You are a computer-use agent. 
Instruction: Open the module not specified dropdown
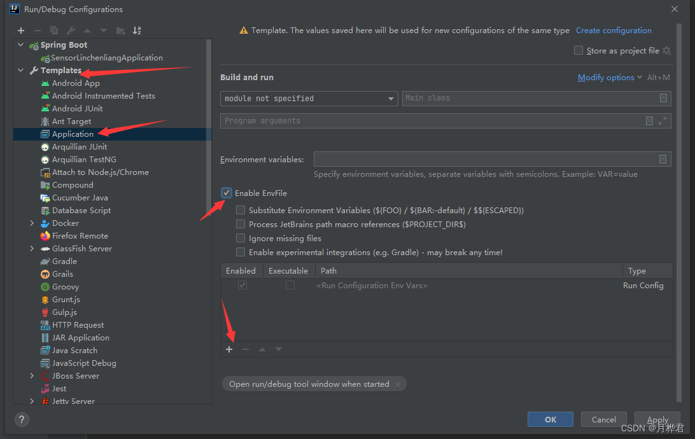(x=309, y=99)
